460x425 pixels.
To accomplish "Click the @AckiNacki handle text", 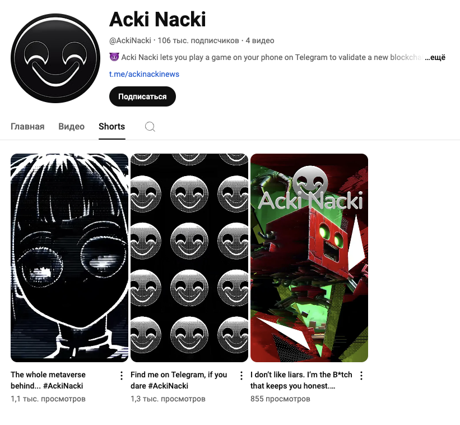I will [x=130, y=40].
